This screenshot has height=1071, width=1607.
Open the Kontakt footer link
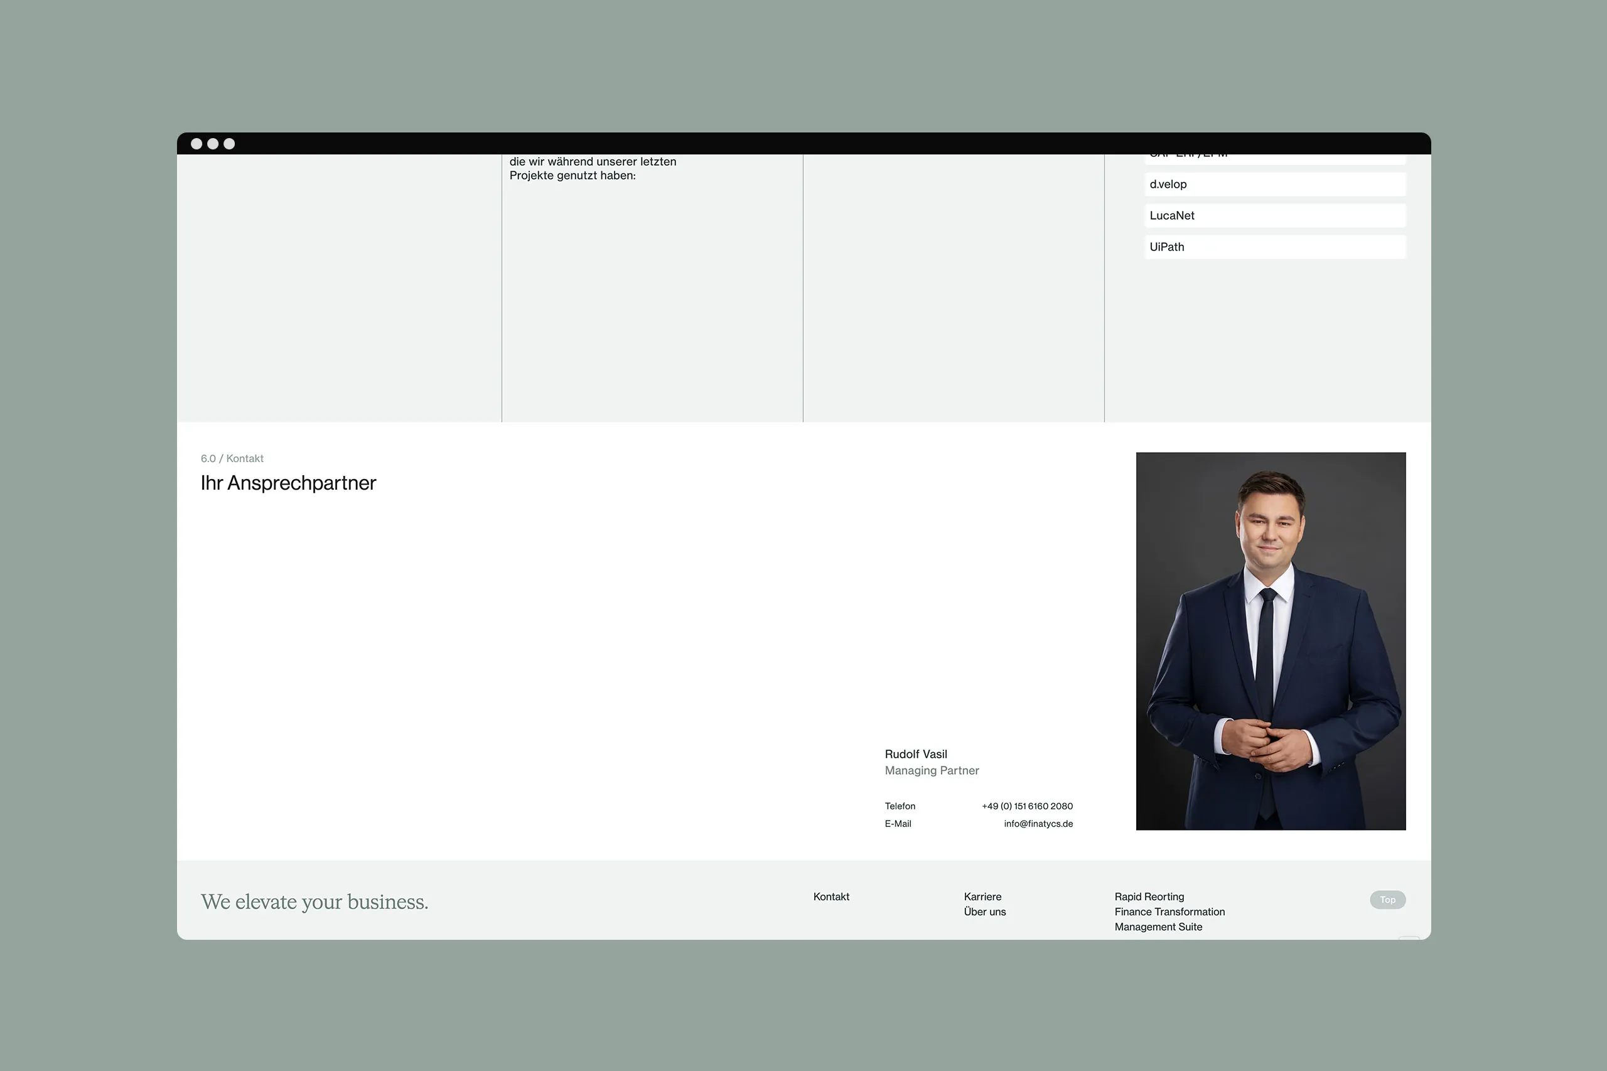coord(831,897)
